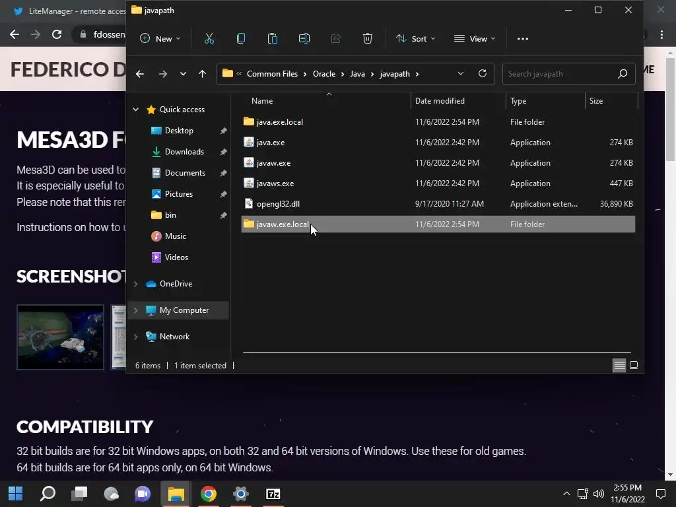Go up one folder level arrow
The width and height of the screenshot is (676, 507).
click(x=202, y=74)
